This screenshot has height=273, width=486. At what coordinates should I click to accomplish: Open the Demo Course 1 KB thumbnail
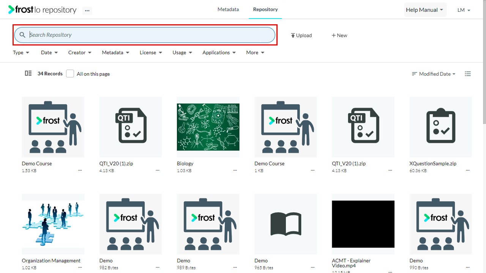pos(286,127)
